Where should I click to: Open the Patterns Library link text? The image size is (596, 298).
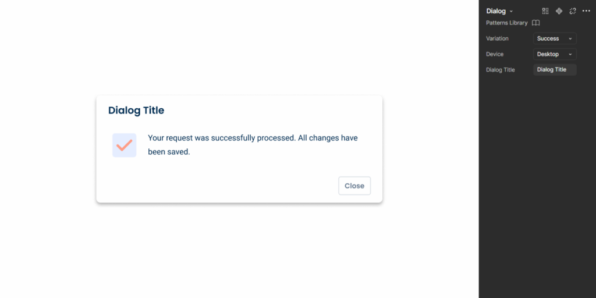pos(507,23)
